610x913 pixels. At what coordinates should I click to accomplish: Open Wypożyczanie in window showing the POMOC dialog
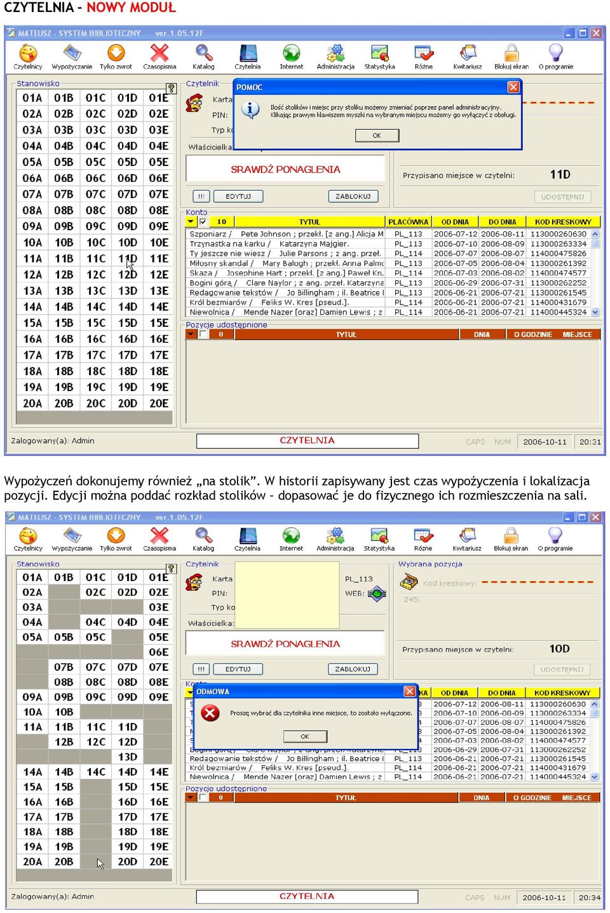72,57
